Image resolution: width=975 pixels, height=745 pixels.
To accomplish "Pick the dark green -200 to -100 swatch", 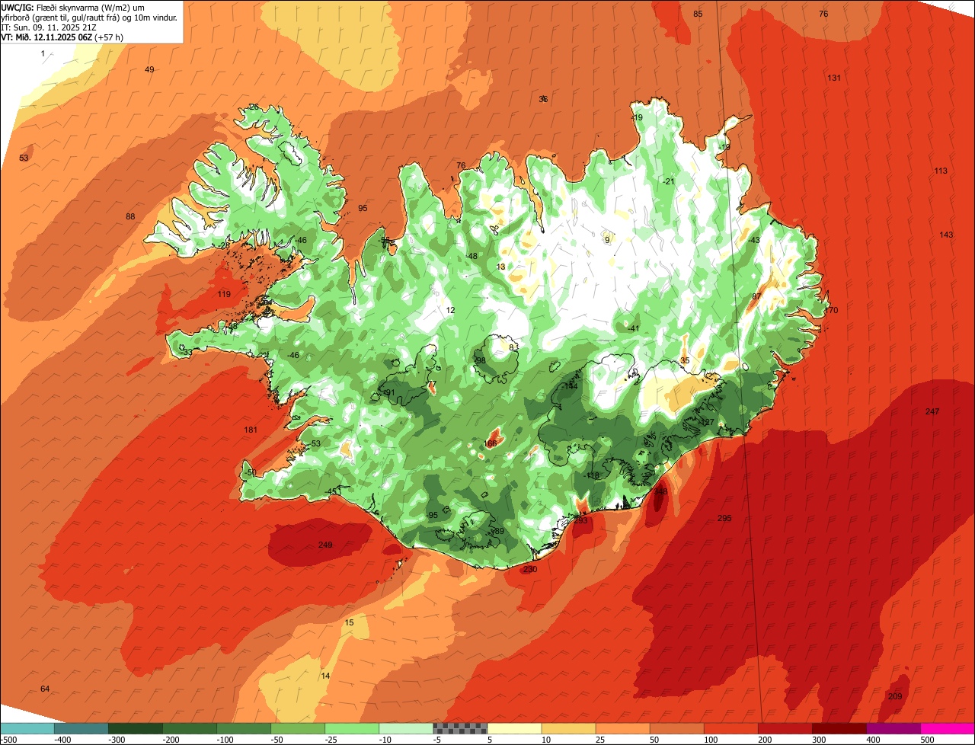I will click(x=190, y=728).
